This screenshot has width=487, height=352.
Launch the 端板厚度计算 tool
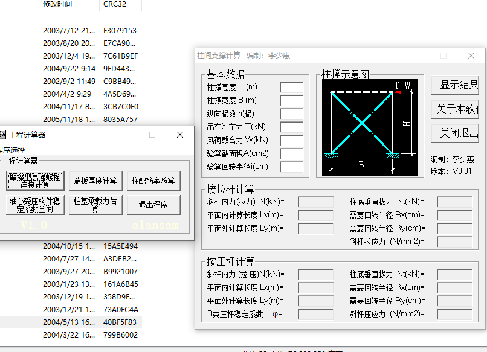(95, 181)
